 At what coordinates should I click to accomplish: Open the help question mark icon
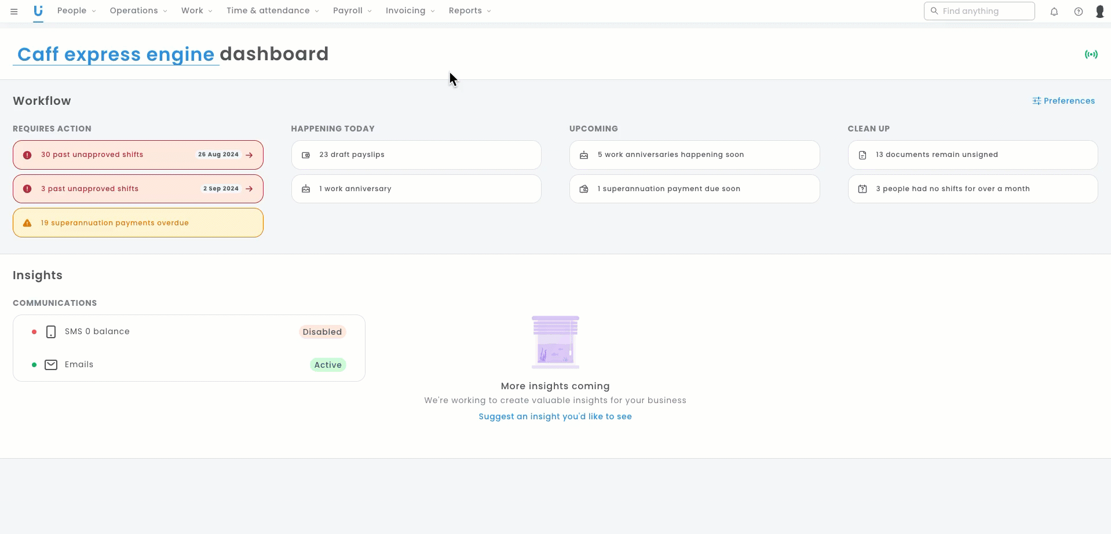pos(1079,12)
